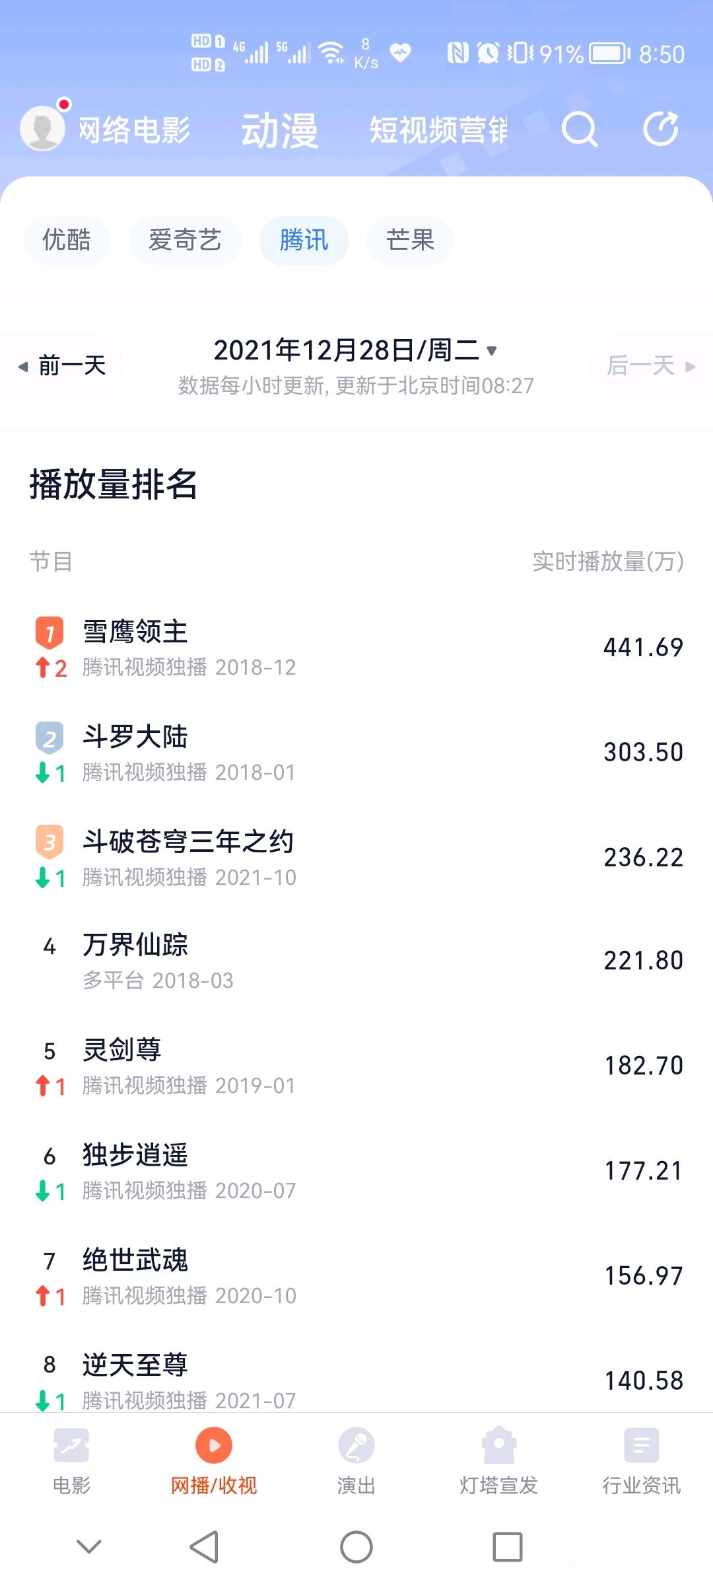Go to previous day with 前一天
This screenshot has height=1586, width=713.
[x=62, y=365]
